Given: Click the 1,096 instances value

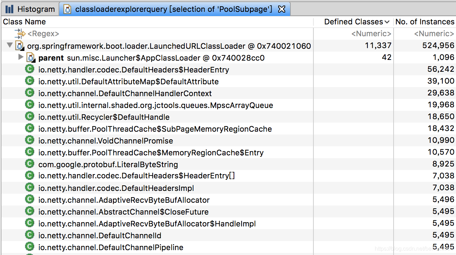Looking at the screenshot, I should click(x=443, y=57).
